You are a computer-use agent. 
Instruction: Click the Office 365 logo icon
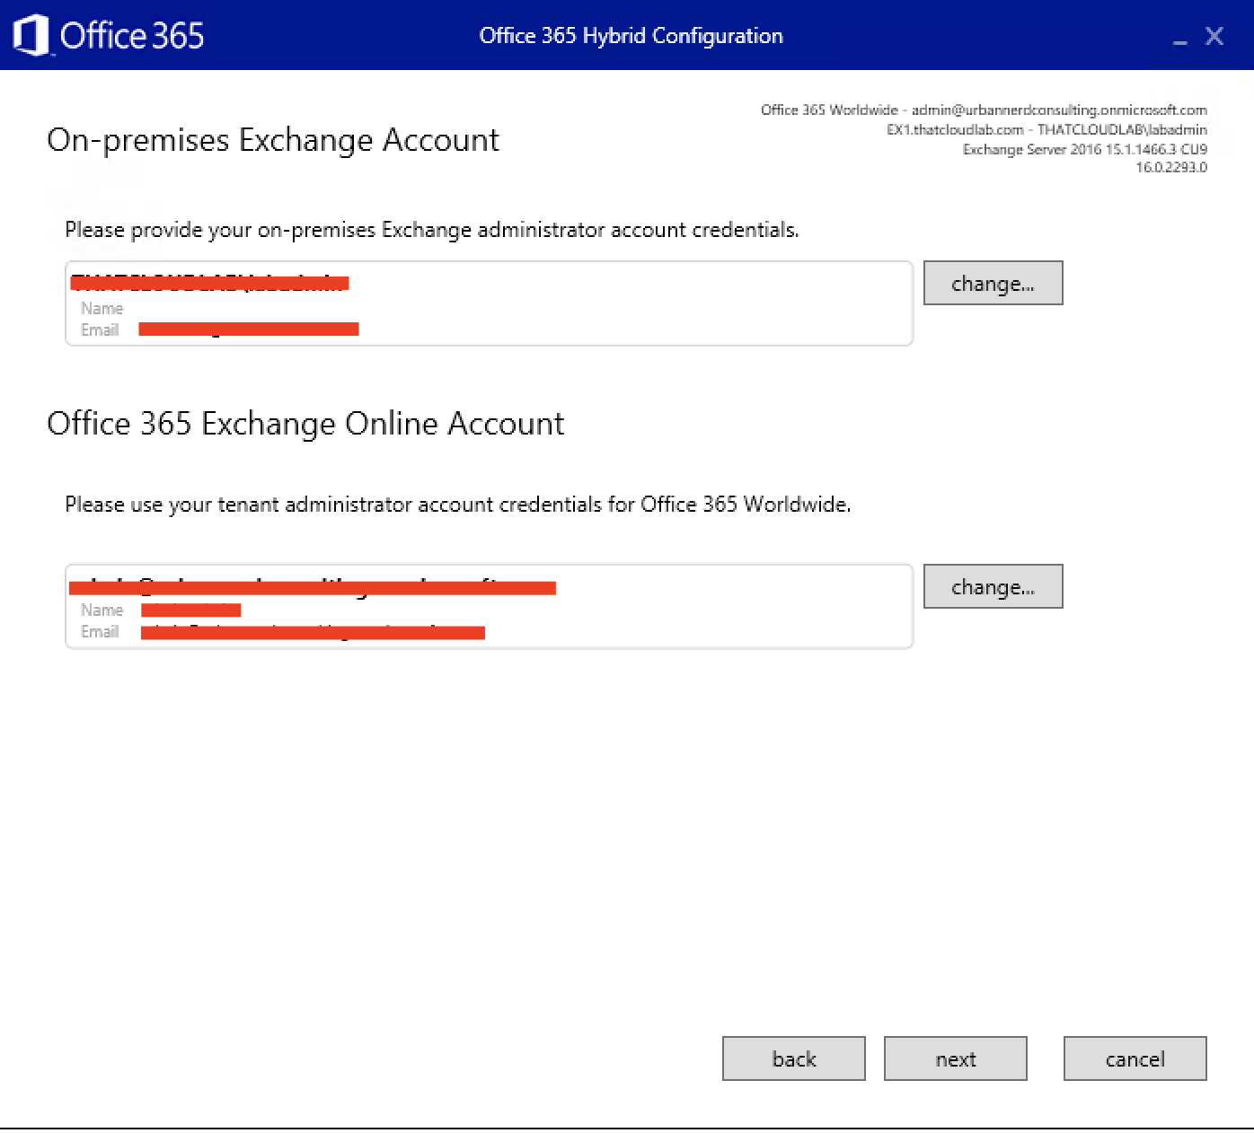(x=31, y=36)
